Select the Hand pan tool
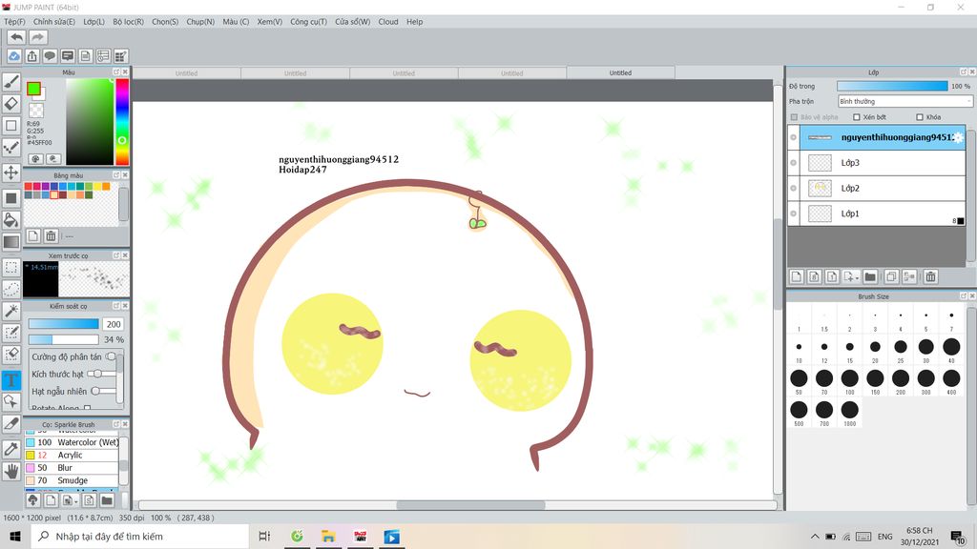 [11, 471]
